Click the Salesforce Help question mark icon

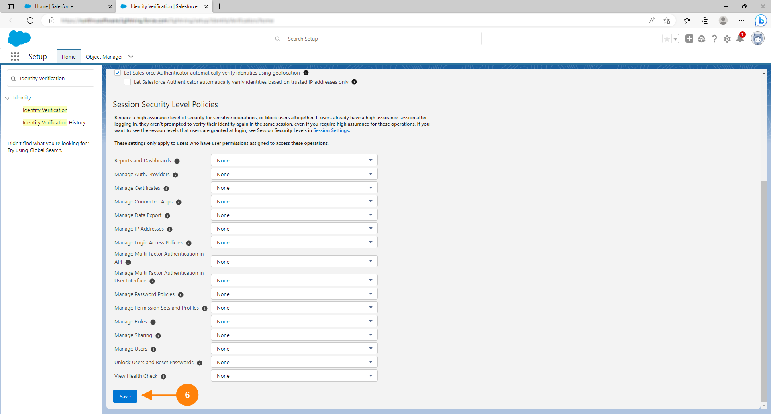[714, 39]
